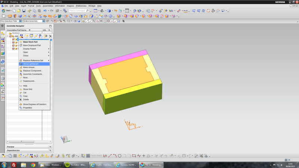Click Show Only in the context menu
The height and width of the screenshot is (168, 299).
[x=34, y=89]
